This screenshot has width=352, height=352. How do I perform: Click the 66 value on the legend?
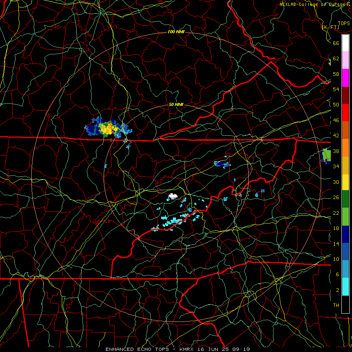click(336, 43)
